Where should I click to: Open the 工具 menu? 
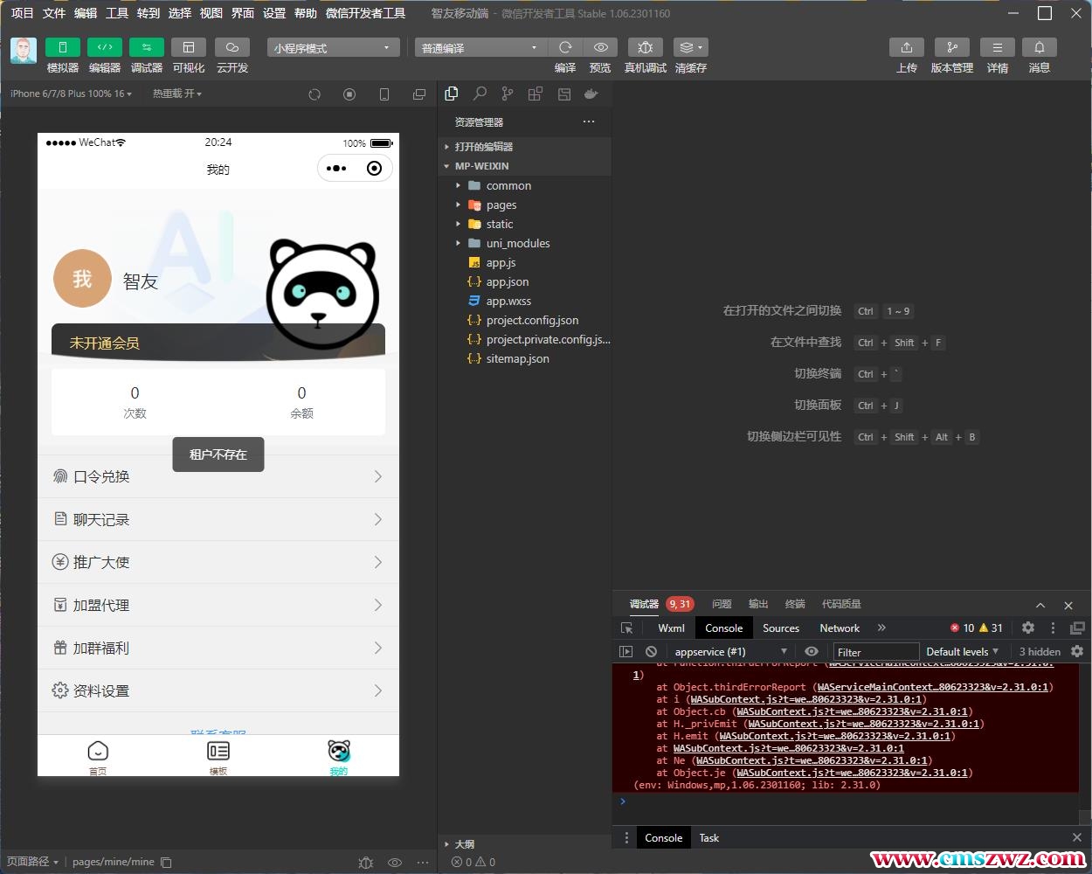pyautogui.click(x=117, y=13)
